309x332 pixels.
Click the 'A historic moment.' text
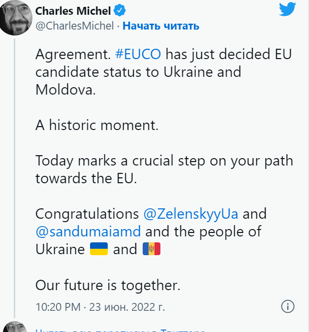(97, 125)
